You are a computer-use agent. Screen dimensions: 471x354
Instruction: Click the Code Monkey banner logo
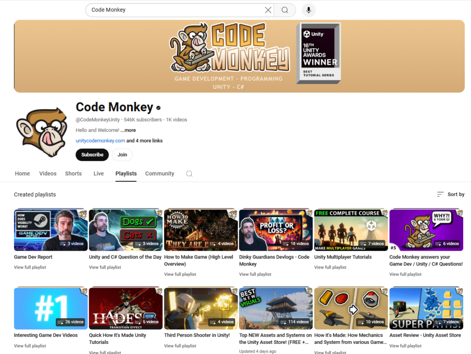coord(230,47)
